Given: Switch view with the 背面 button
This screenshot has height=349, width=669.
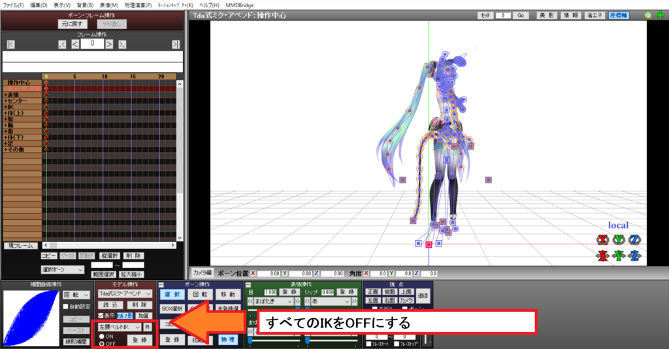Looking at the screenshot, I should coord(389,292).
